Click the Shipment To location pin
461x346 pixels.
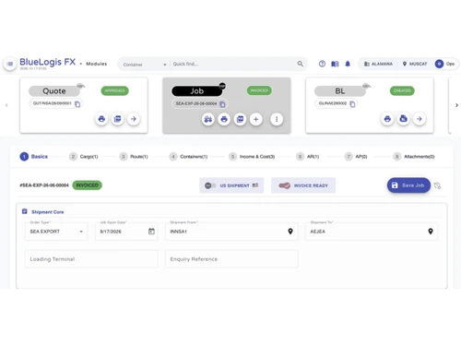pyautogui.click(x=431, y=232)
